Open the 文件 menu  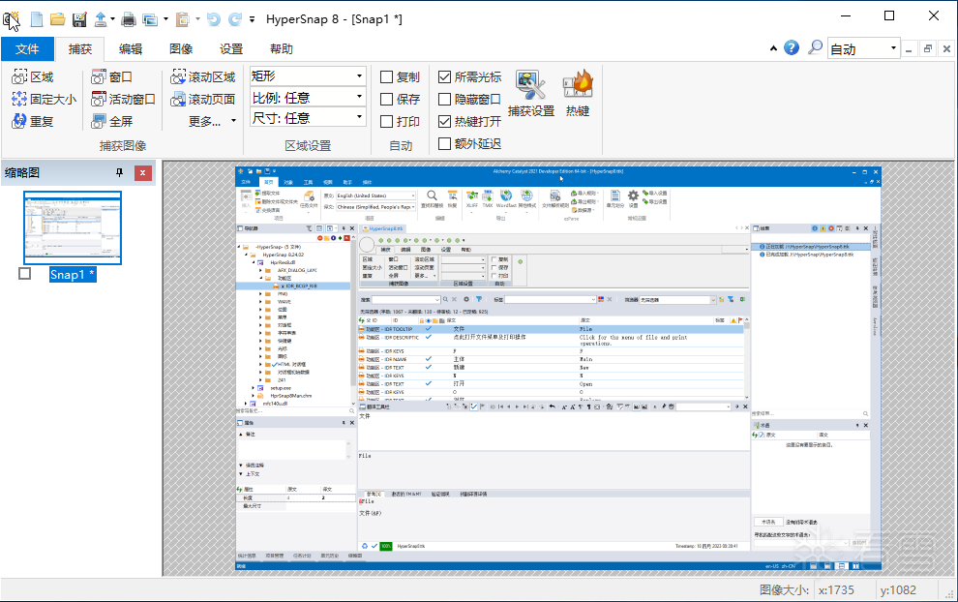(27, 49)
